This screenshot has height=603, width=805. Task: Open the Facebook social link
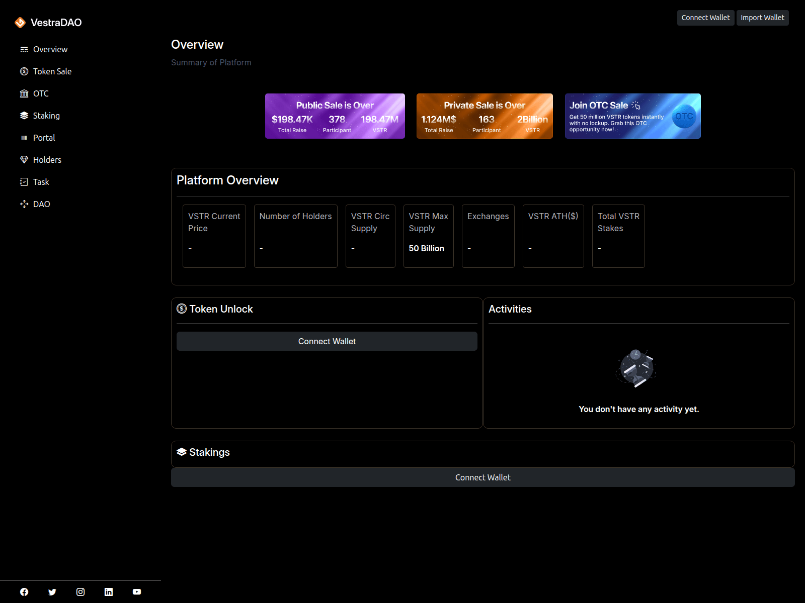point(24,592)
